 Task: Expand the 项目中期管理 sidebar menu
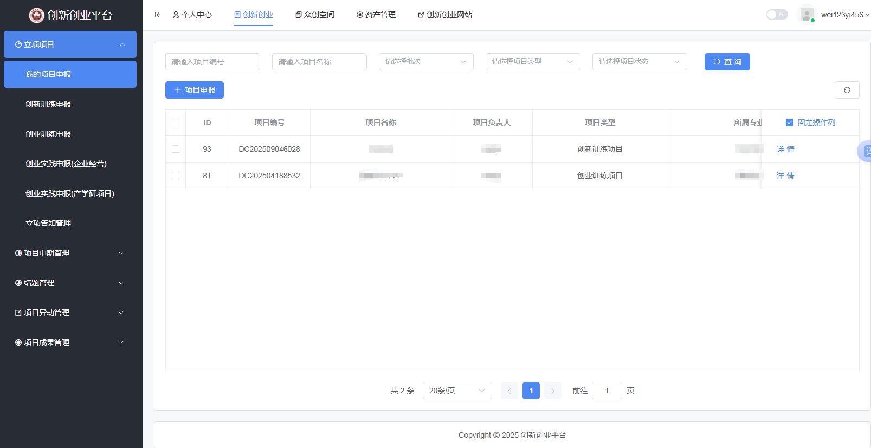pyautogui.click(x=70, y=253)
